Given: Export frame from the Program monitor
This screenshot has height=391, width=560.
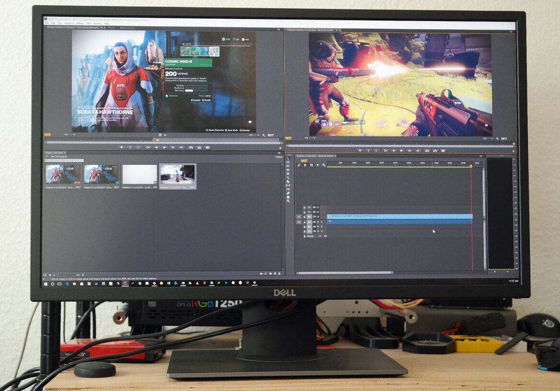Looking at the screenshot, I should pyautogui.click(x=443, y=150).
